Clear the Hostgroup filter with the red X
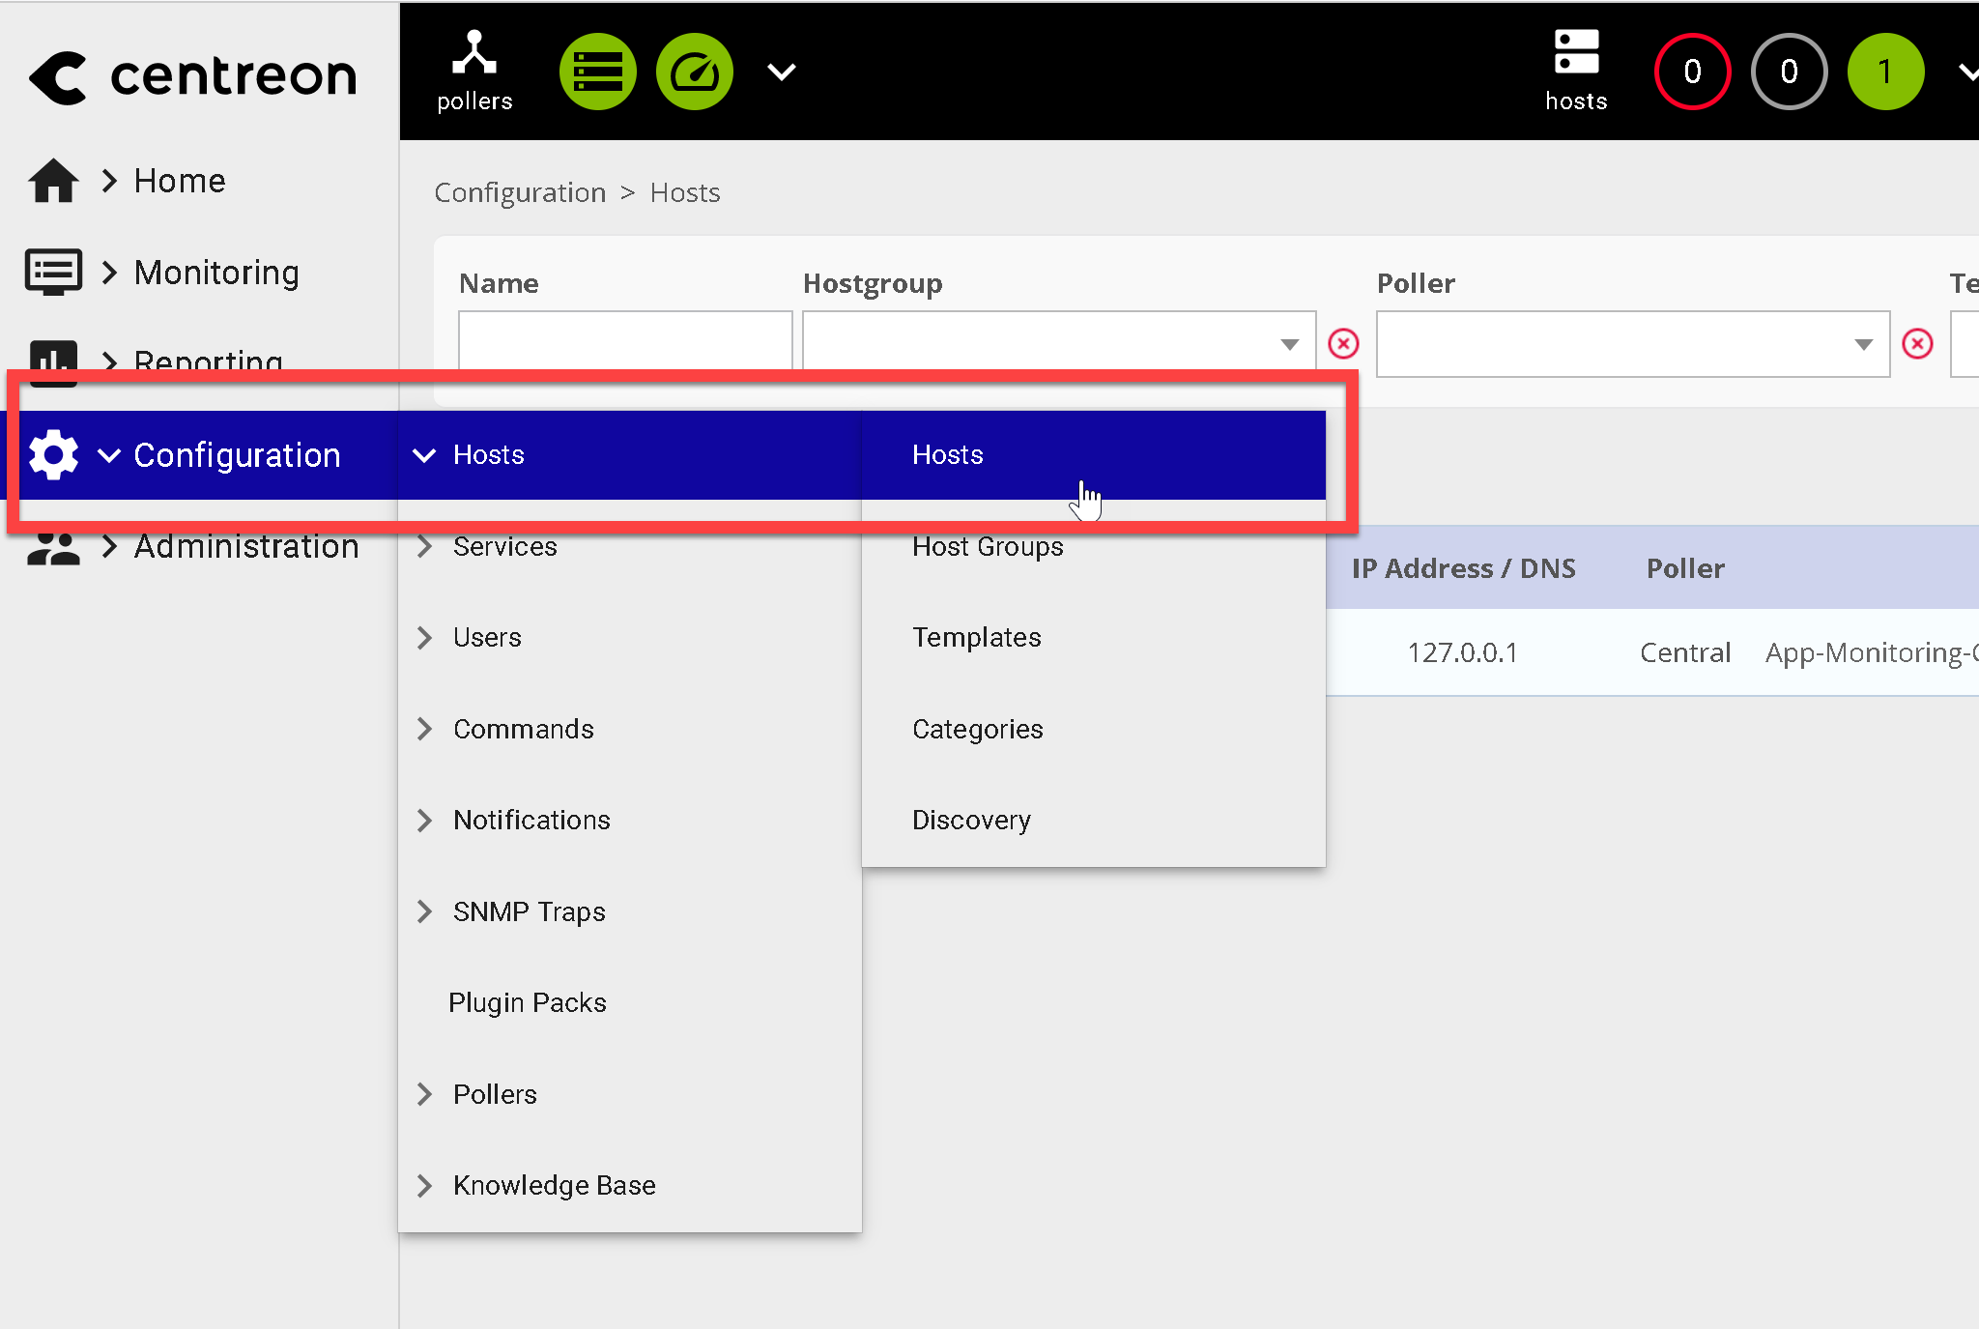1979x1329 pixels. (x=1343, y=343)
